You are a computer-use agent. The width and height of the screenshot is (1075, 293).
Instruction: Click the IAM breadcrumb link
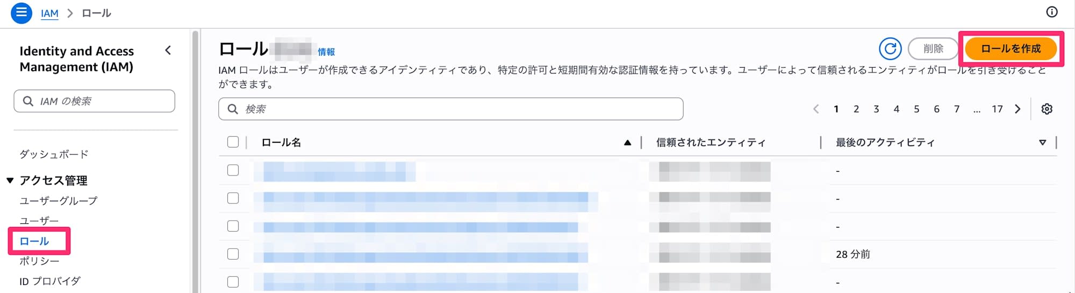(x=49, y=13)
